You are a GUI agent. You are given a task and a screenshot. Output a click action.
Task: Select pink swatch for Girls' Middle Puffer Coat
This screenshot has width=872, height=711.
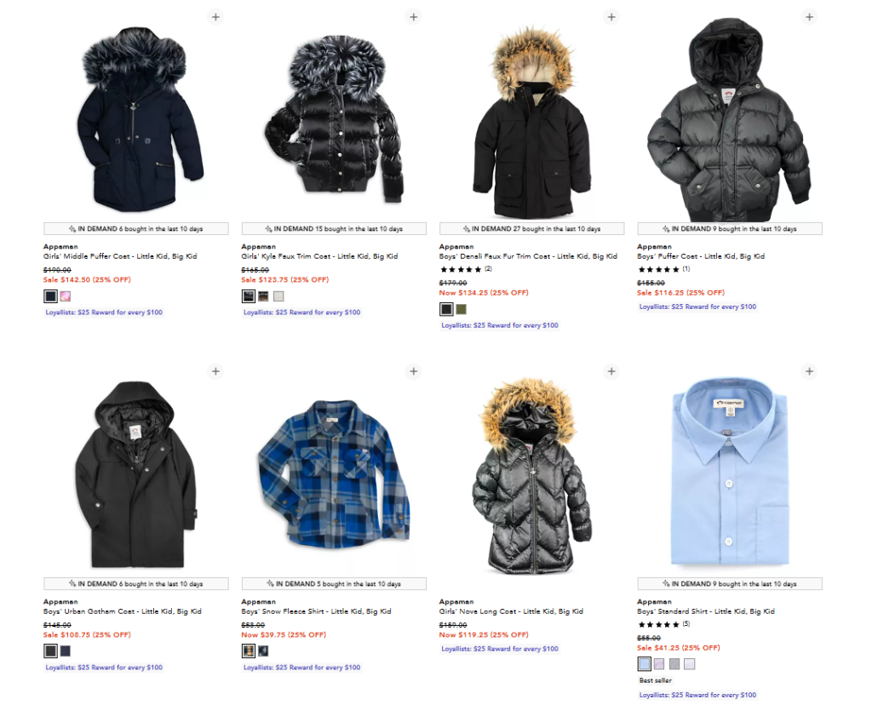tap(66, 296)
